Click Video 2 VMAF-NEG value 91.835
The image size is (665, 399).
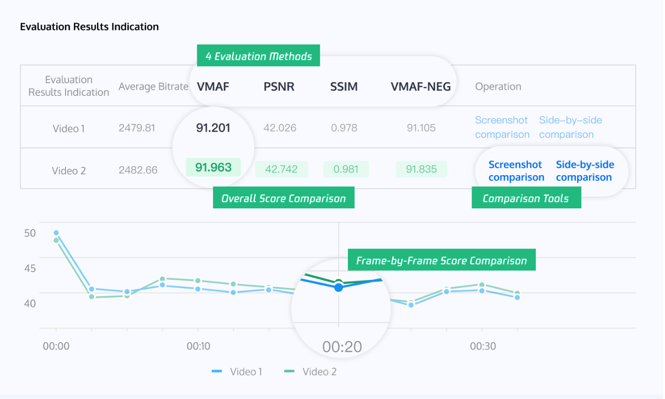tap(421, 169)
